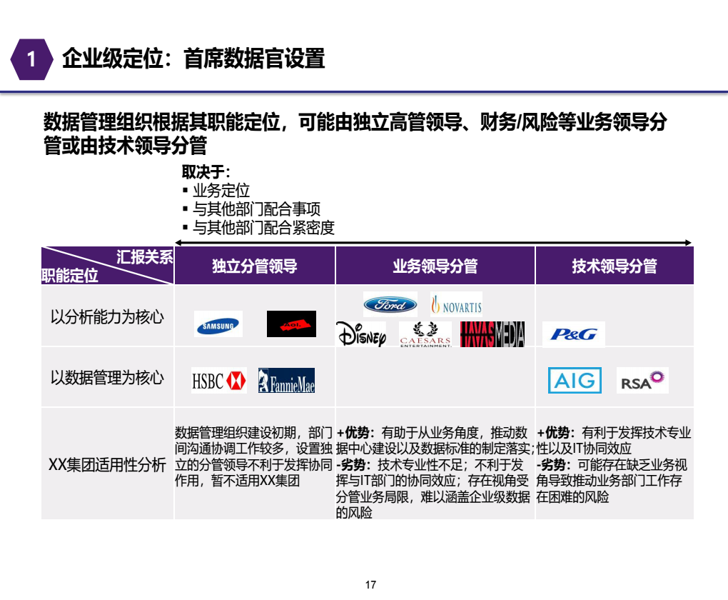728x600 pixels.
Task: Click the HSBC logo
Action: [x=218, y=381]
